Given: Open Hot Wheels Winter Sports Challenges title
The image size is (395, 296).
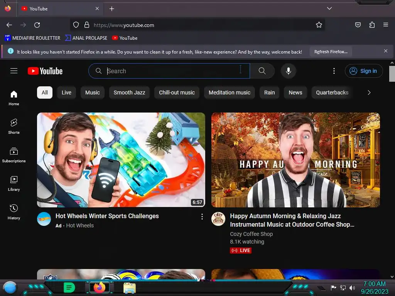Looking at the screenshot, I should (107, 216).
